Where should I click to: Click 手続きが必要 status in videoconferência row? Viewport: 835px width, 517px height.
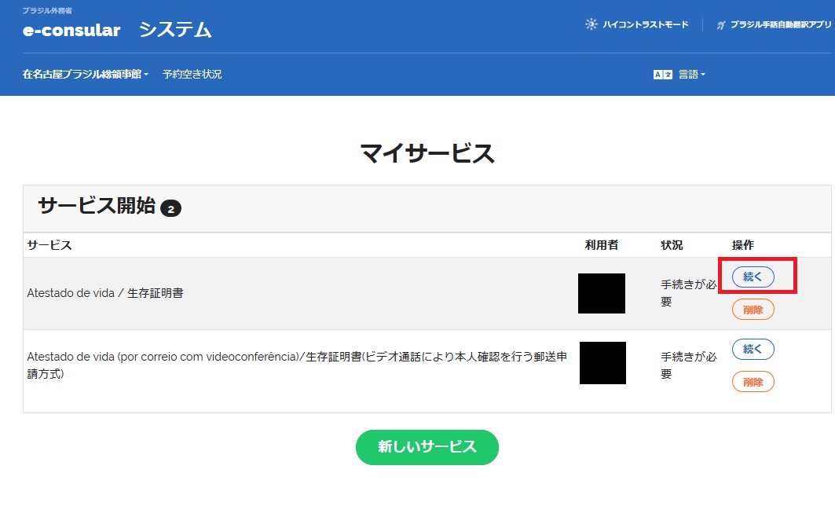[x=689, y=365]
